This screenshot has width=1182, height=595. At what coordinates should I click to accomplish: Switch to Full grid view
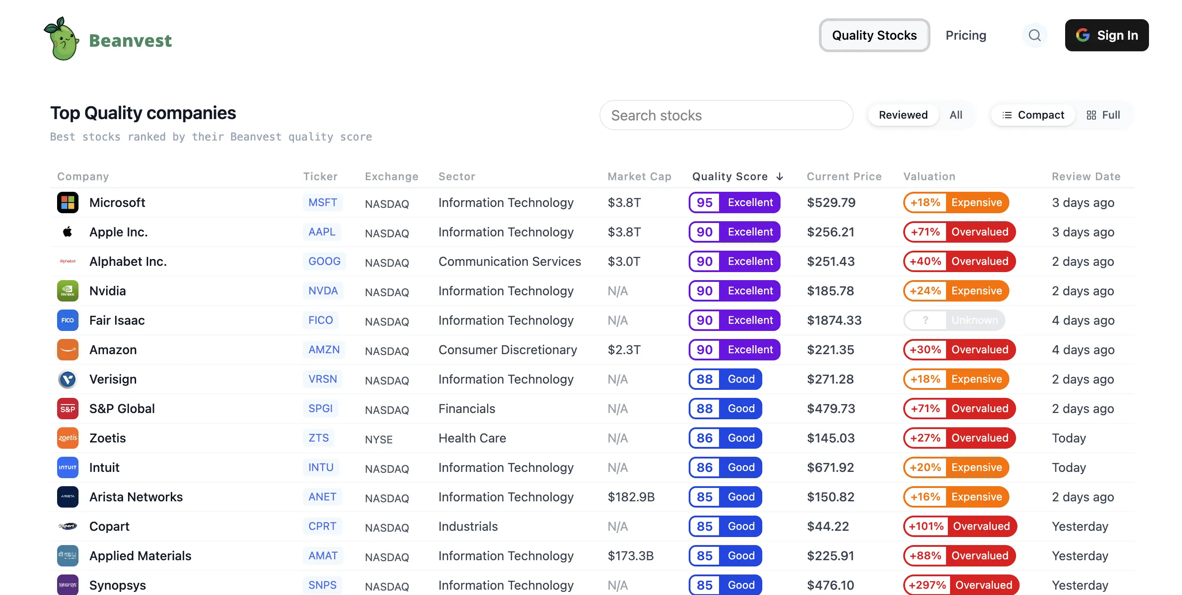click(1103, 115)
